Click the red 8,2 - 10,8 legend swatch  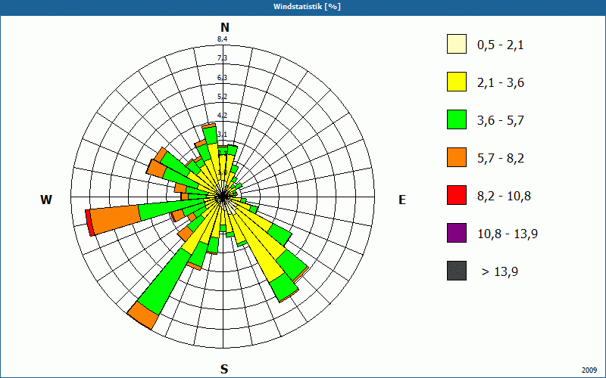coord(457,195)
